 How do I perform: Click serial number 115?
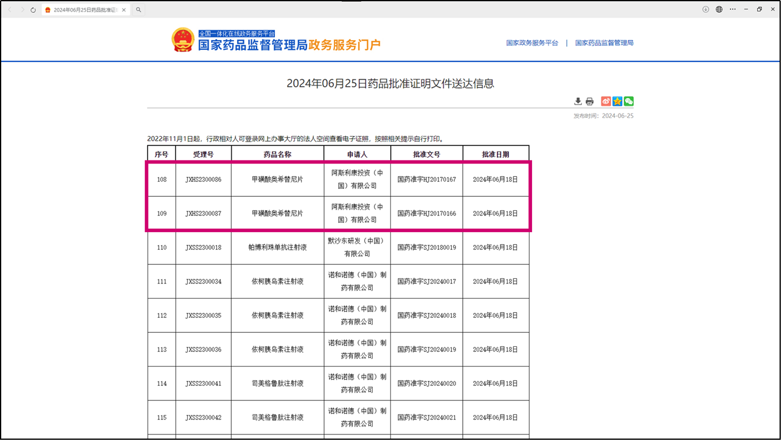(161, 418)
